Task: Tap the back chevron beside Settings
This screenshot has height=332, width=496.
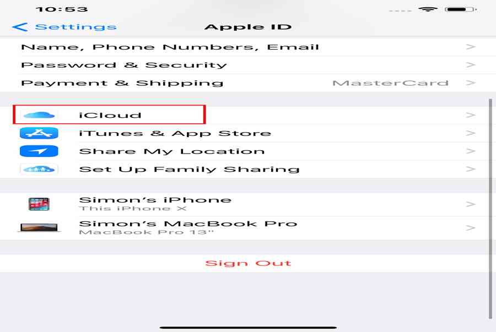Action: [x=20, y=27]
